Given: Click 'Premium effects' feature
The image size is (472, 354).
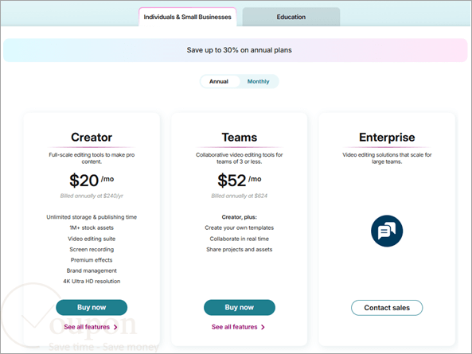Looking at the screenshot, I should point(92,260).
